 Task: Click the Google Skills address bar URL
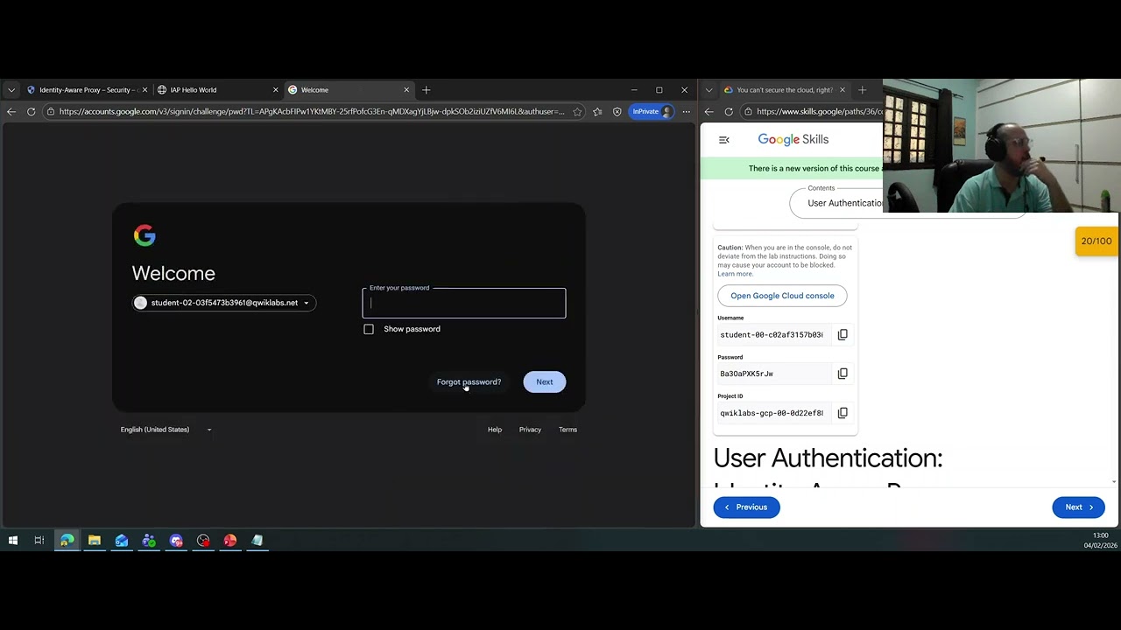click(819, 111)
